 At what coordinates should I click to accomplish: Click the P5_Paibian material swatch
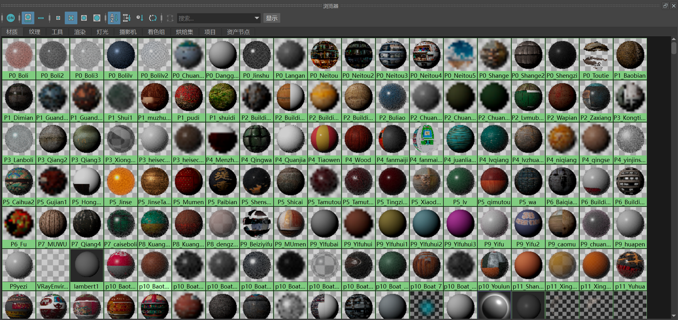[x=222, y=185]
